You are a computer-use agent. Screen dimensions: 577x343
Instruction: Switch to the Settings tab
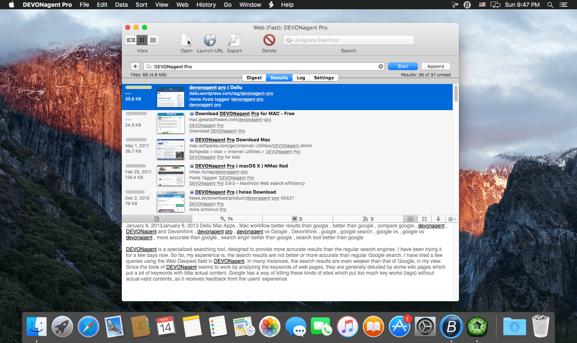pos(324,78)
